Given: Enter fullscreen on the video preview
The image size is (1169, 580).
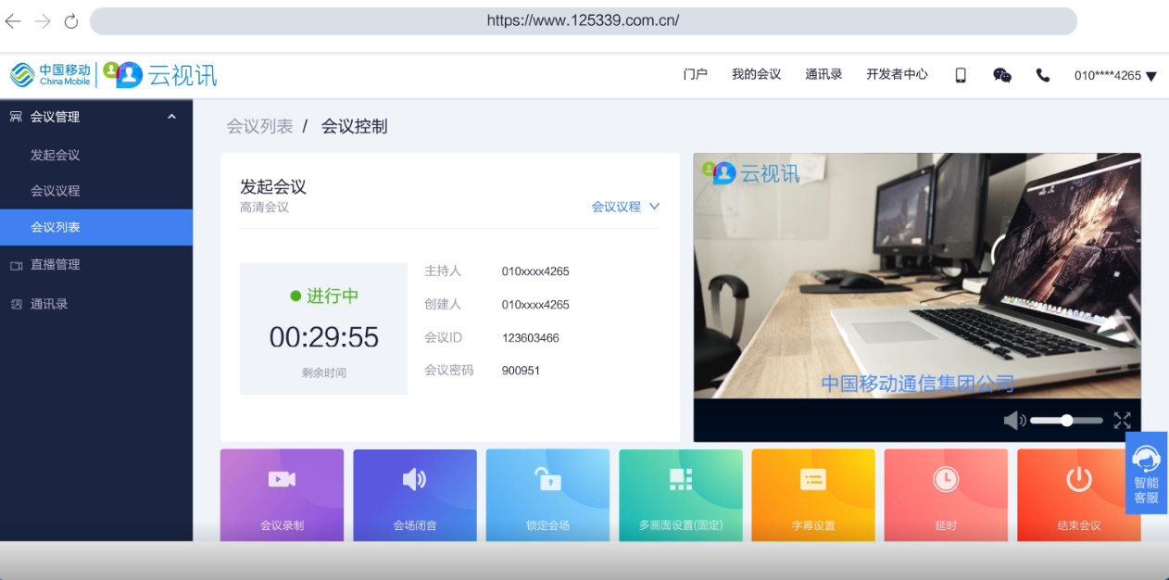Looking at the screenshot, I should click(1122, 421).
